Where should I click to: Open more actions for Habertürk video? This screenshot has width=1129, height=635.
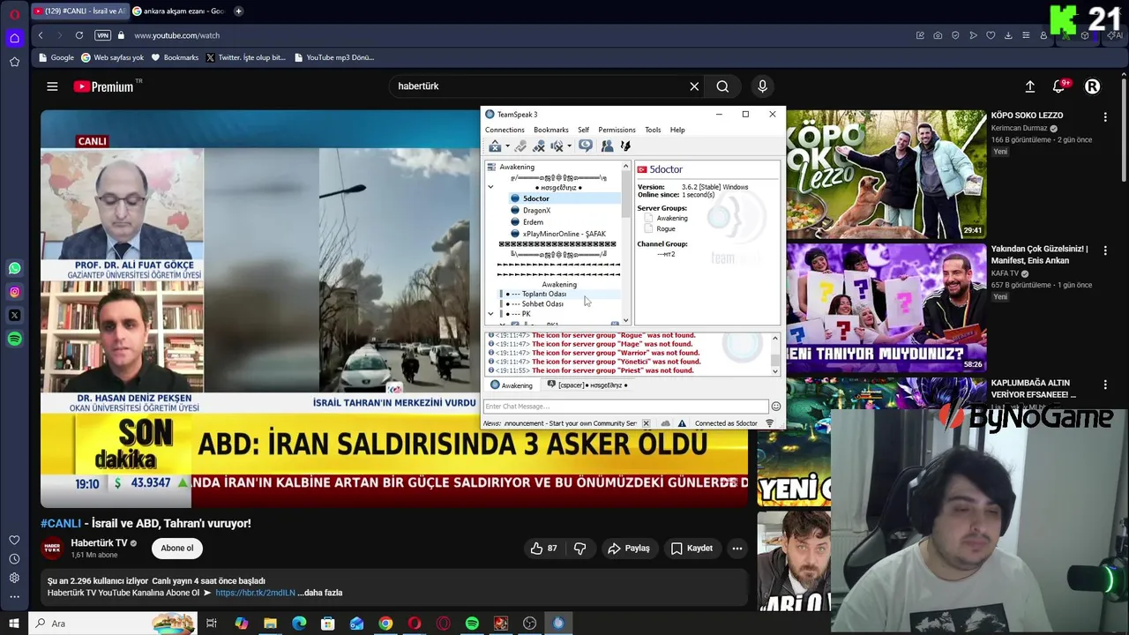737,548
